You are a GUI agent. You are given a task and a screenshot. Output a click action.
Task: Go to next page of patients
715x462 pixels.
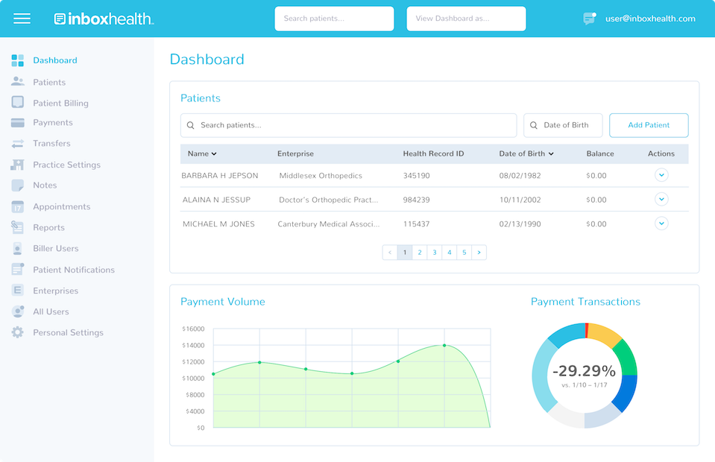479,253
